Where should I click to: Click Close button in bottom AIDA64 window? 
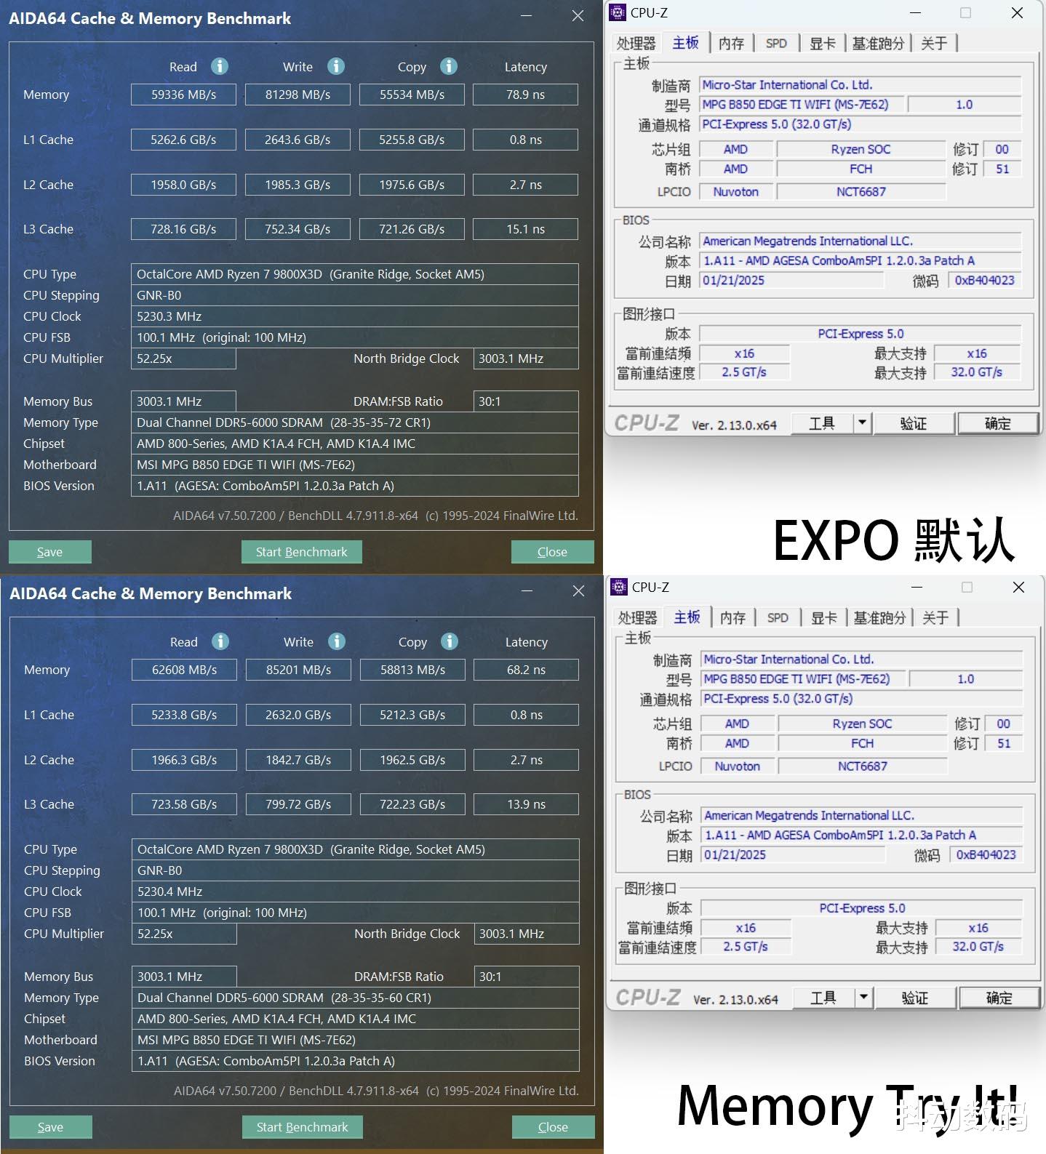553,1127
